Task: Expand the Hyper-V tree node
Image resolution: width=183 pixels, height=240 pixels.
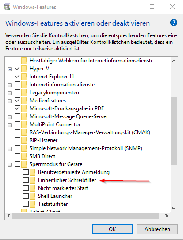Action: (10, 69)
